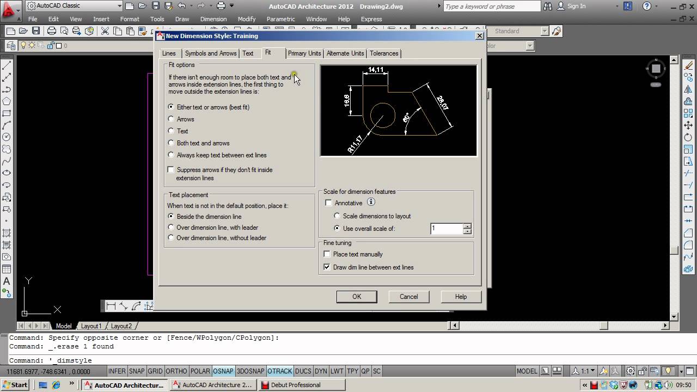The height and width of the screenshot is (392, 697).
Task: Toggle OSNAP in the status bar
Action: pyautogui.click(x=223, y=371)
